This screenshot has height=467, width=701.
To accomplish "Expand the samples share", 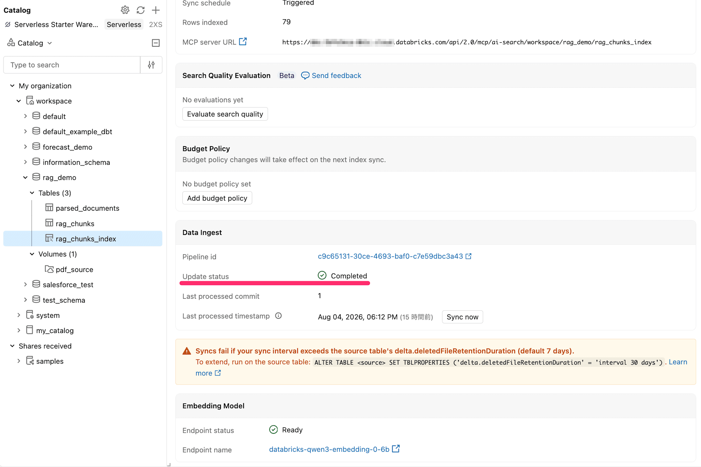I will pyautogui.click(x=19, y=361).
